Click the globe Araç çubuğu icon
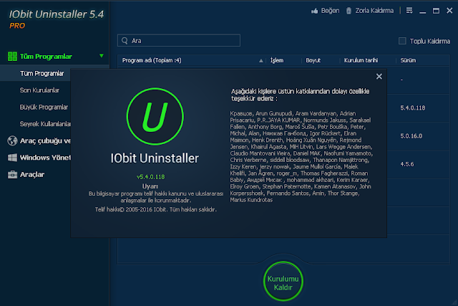 12,140
